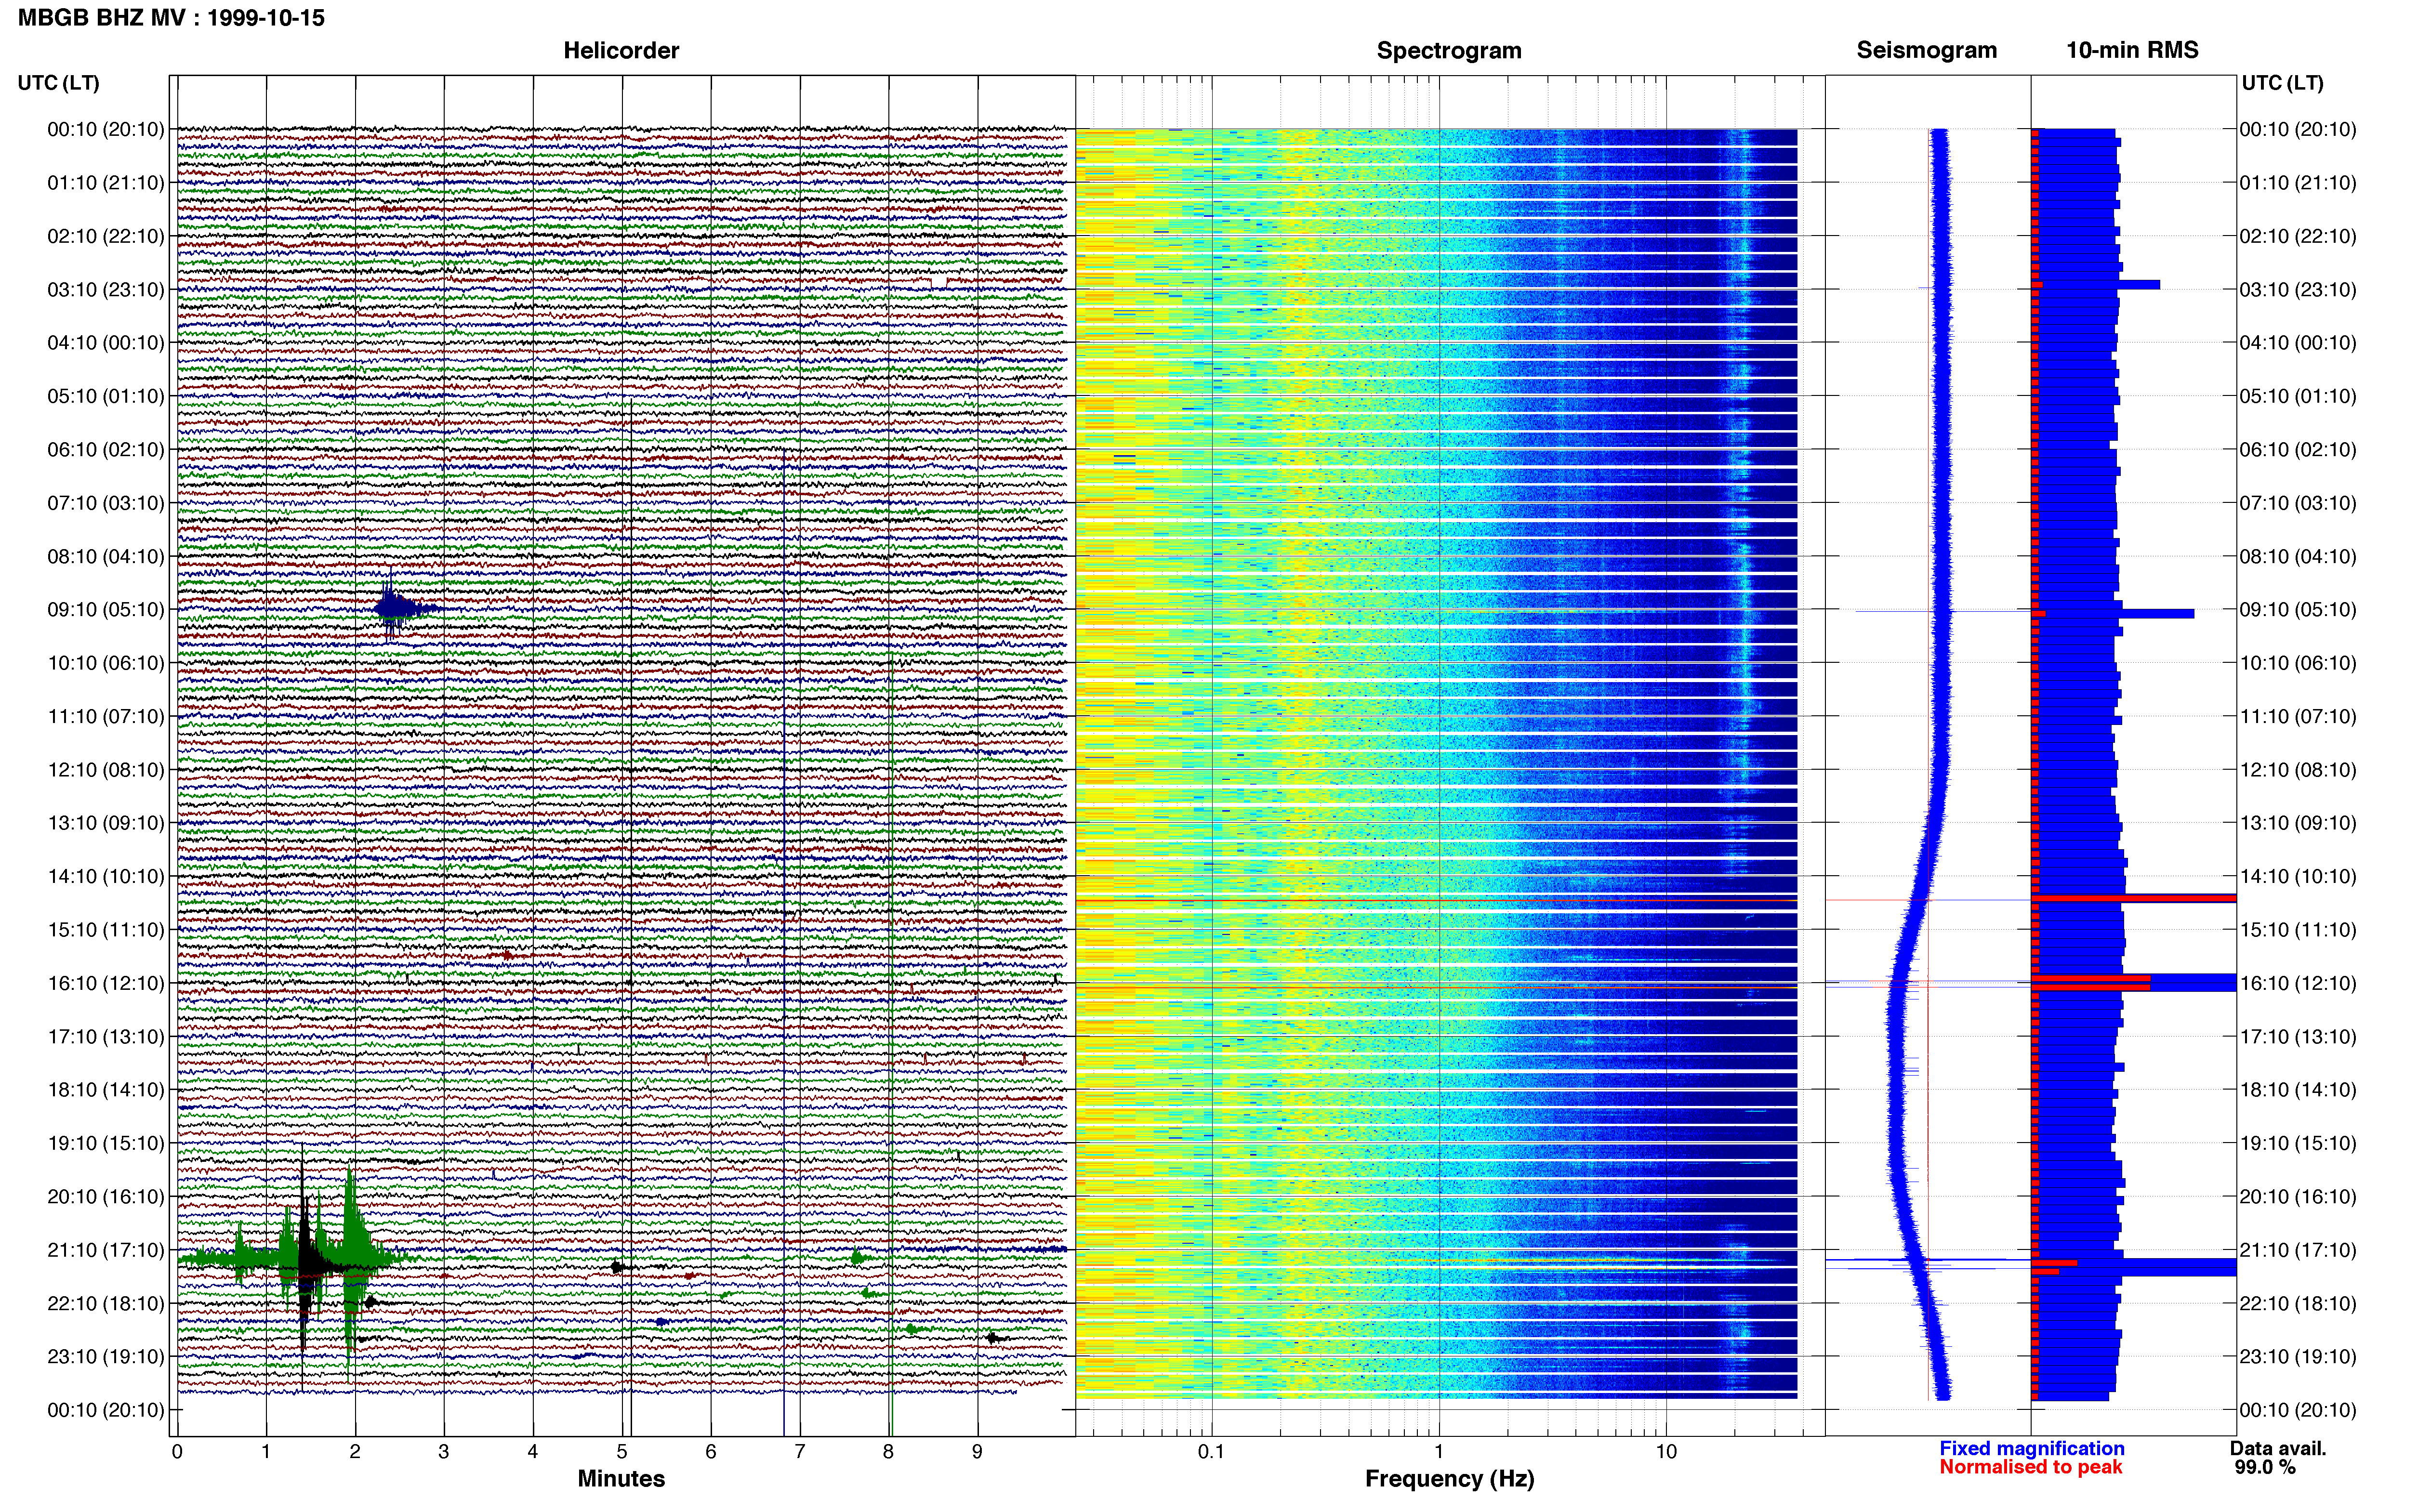The image size is (2418, 1512).
Task: Click the '10' frequency tick label
Action: 1666,1452
